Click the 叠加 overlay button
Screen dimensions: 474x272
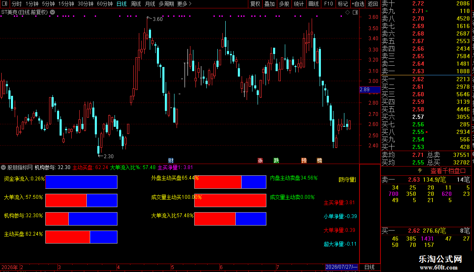(269, 4)
